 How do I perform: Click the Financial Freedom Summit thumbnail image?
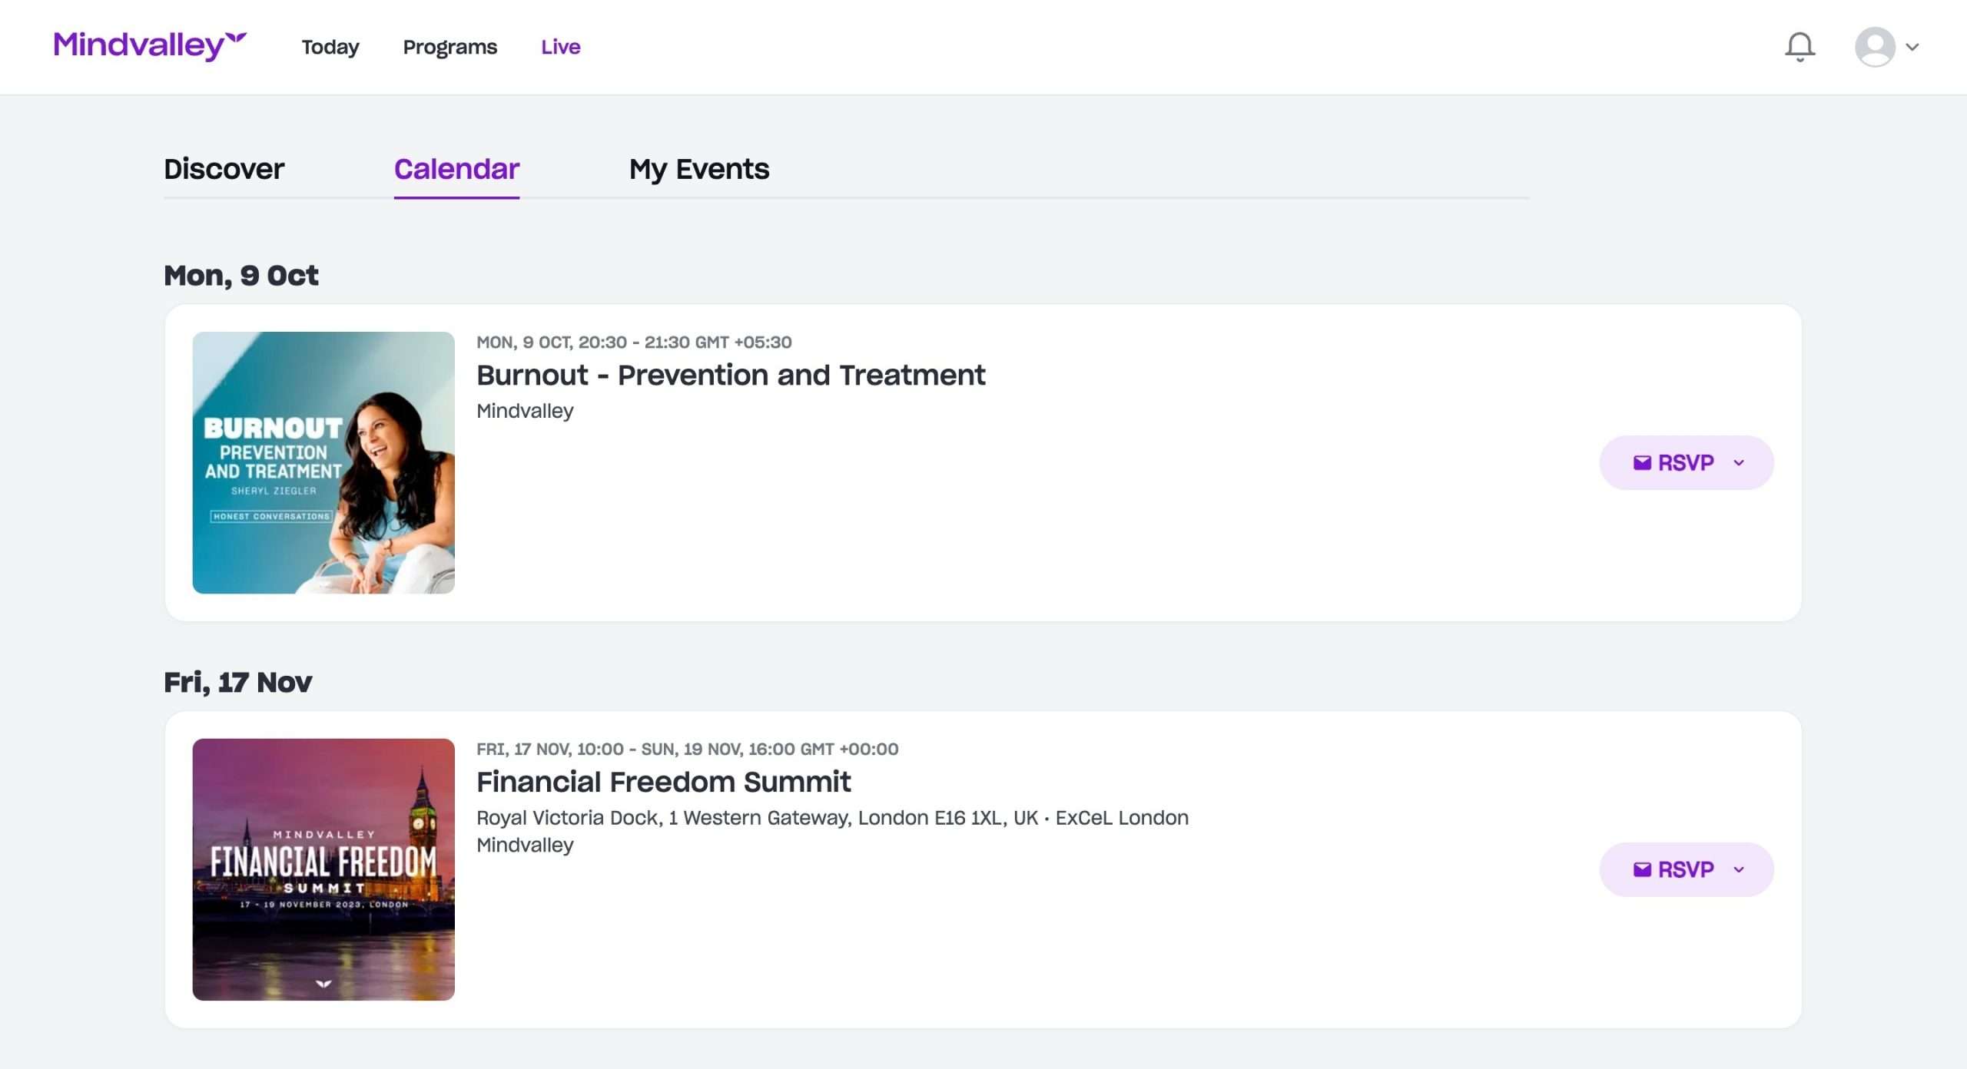[x=323, y=869]
